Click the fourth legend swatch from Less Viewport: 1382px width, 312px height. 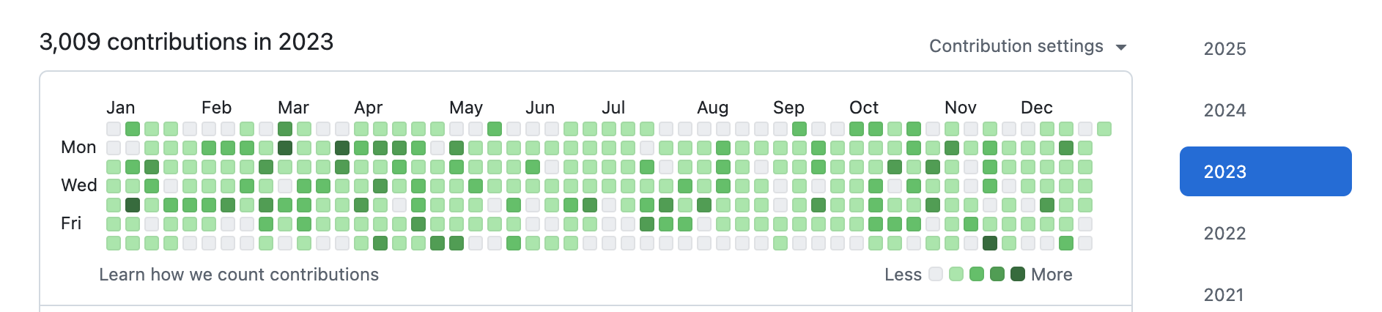pyautogui.click(x=997, y=274)
